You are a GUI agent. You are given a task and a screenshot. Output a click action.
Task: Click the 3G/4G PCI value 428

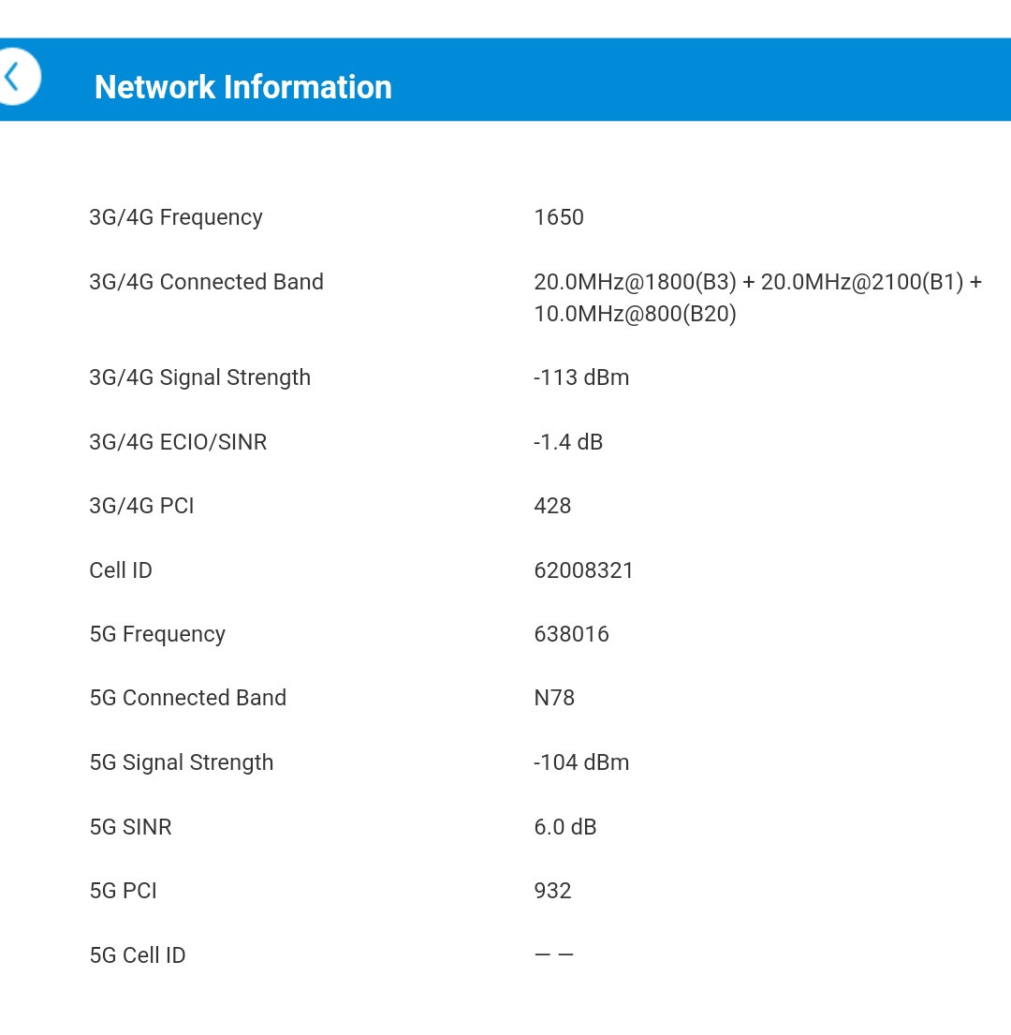pyautogui.click(x=552, y=506)
